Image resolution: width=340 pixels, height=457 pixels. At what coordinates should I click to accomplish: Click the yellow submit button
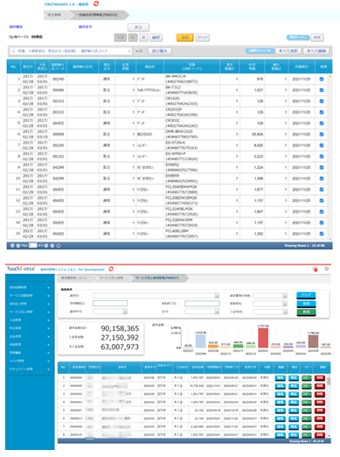point(185,38)
